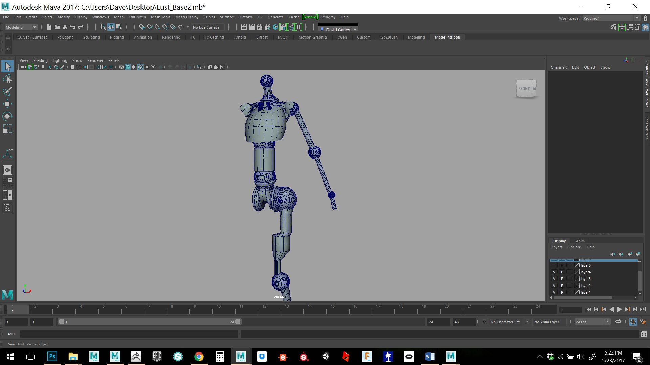Toggle visibility V box for layer4
This screenshot has width=650, height=365.
(x=554, y=272)
